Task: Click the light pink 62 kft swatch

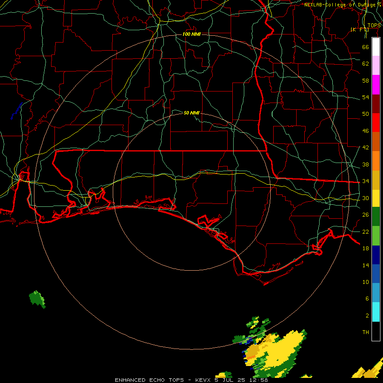Action: coord(376,66)
